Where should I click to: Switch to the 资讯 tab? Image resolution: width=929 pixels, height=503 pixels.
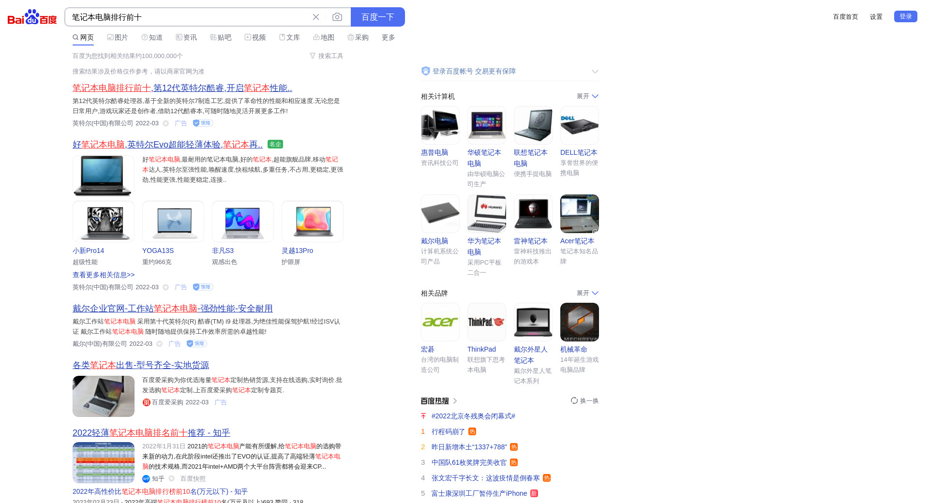(186, 37)
